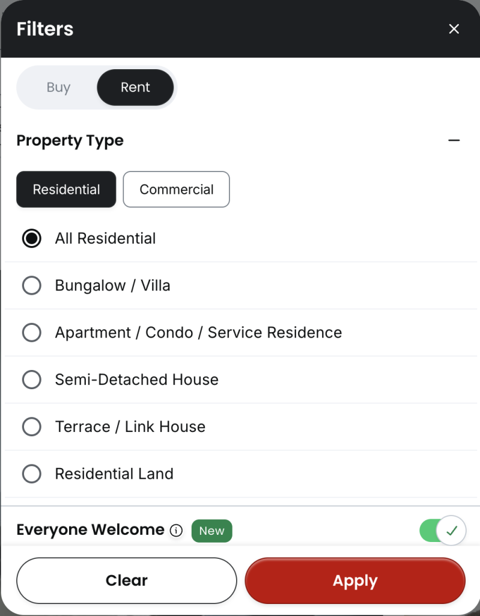Toggle the Everyone Welcome switch
Viewport: 480px width, 616px height.
[x=443, y=531]
